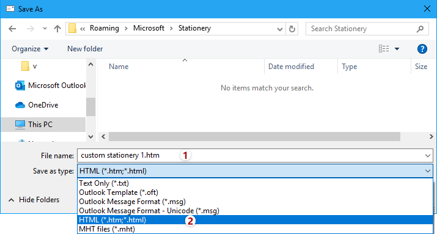
Task: Choose MHT files (*.mht) type
Action: tap(255, 229)
